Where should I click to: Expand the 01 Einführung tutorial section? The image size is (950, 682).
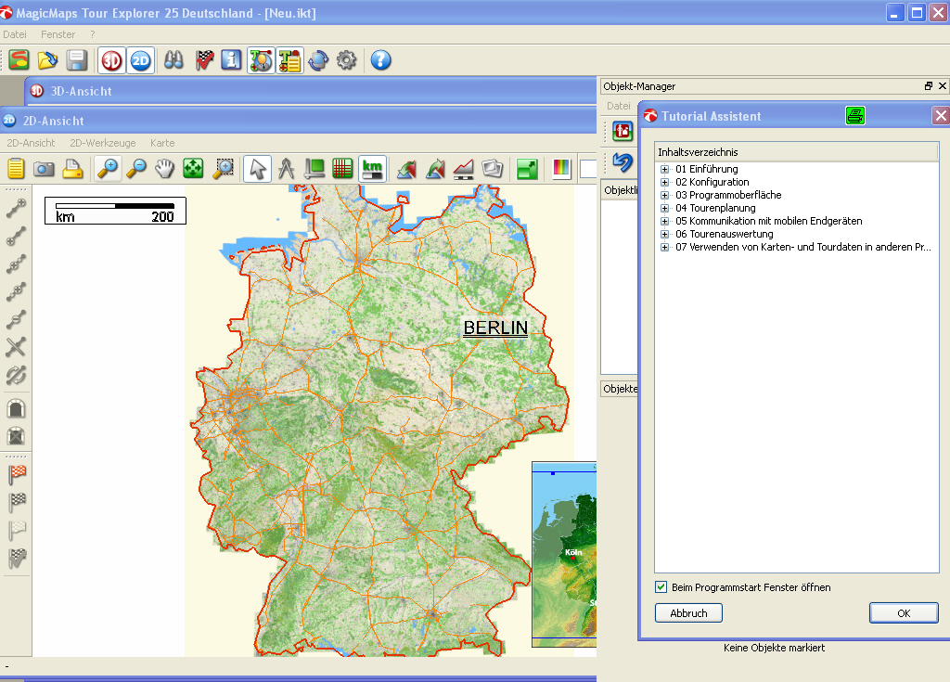(663, 169)
